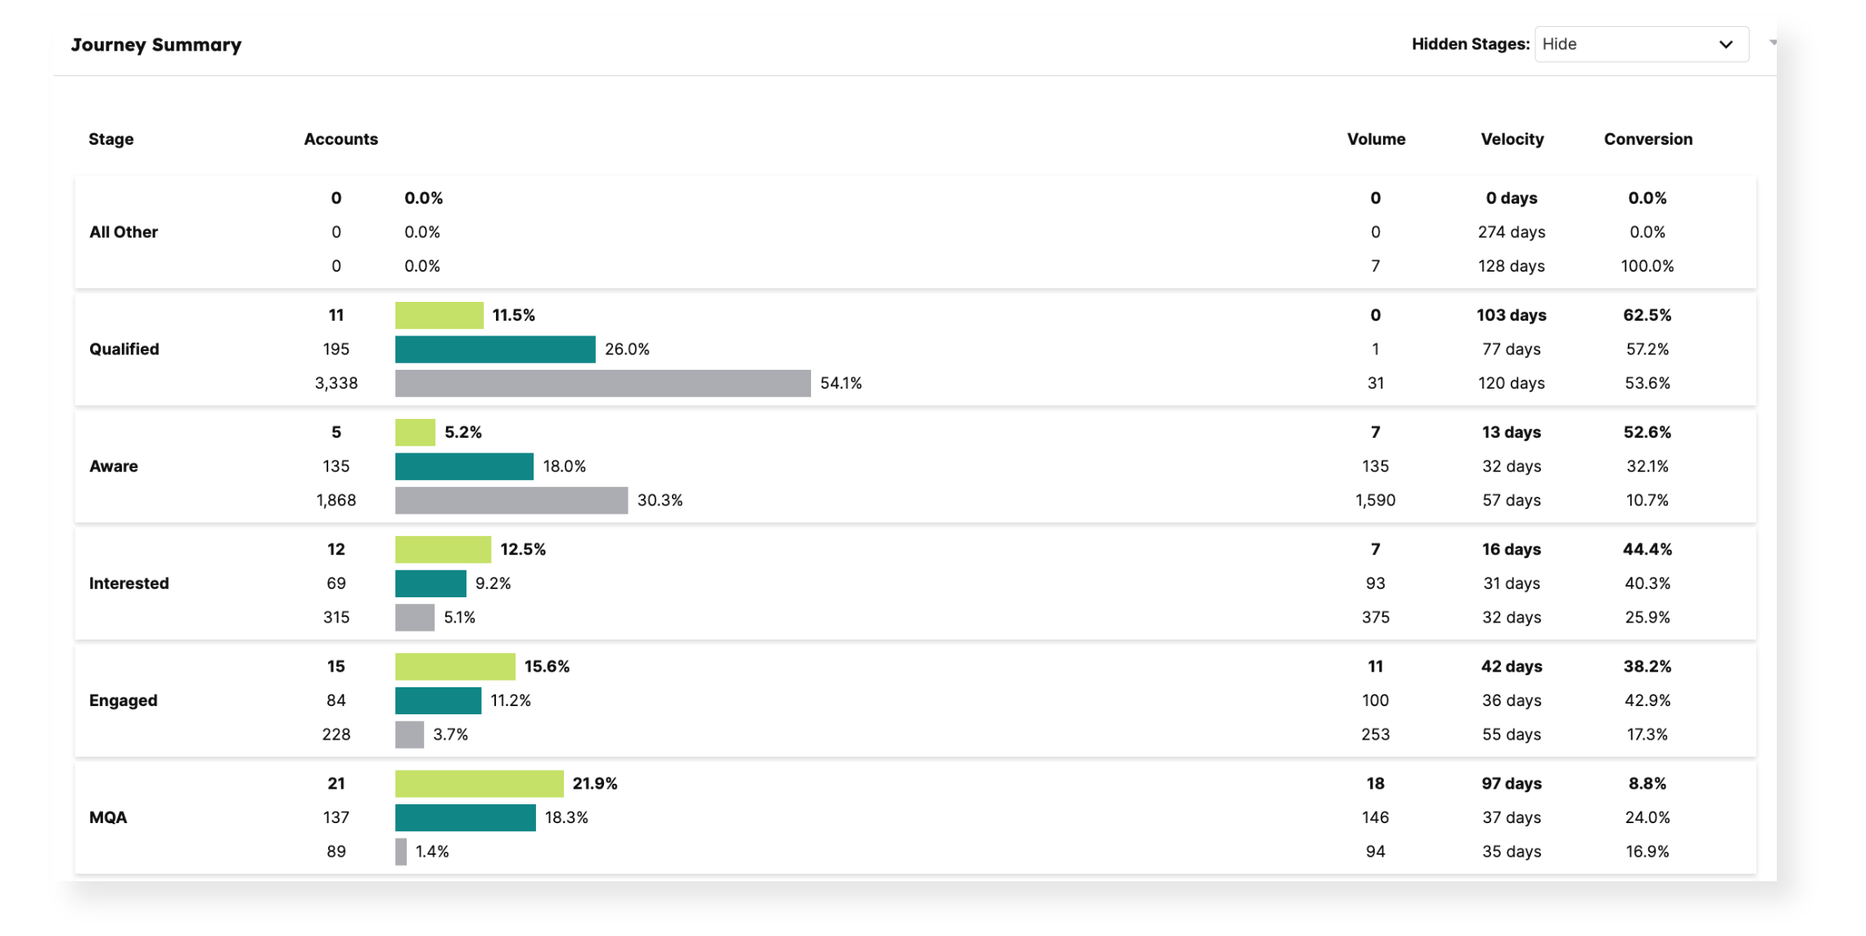Sort the table by the Volume column

(1375, 139)
